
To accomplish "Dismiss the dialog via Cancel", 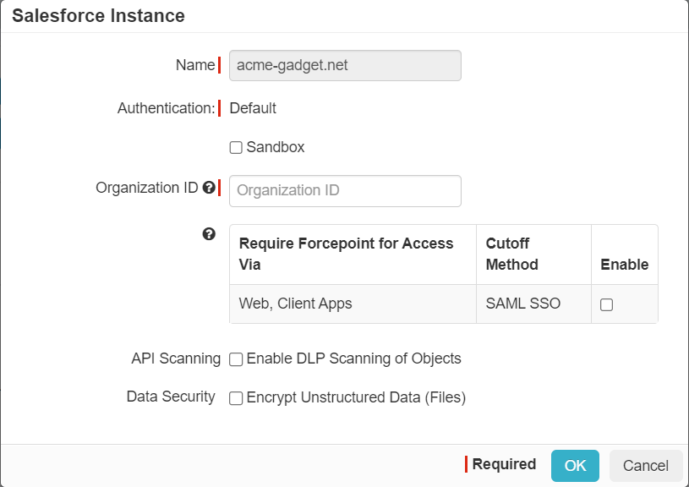I will pyautogui.click(x=645, y=465).
